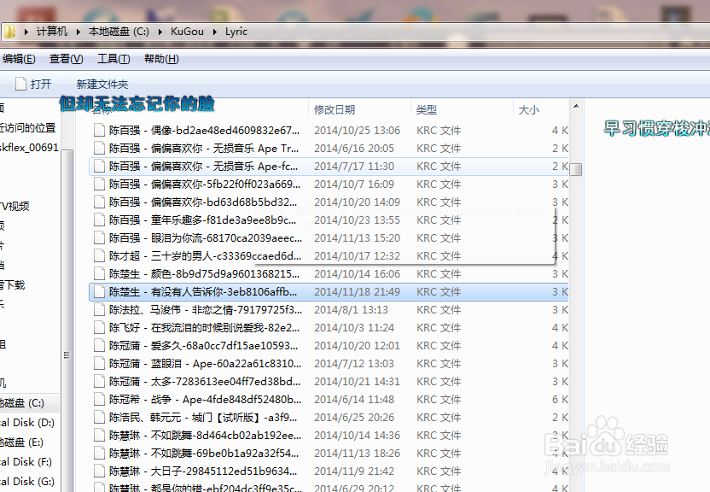Sort by 大小 column header
The image size is (710, 492).
tap(529, 110)
